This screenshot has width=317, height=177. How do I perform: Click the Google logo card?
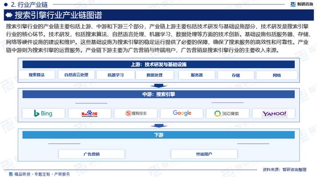(181, 114)
